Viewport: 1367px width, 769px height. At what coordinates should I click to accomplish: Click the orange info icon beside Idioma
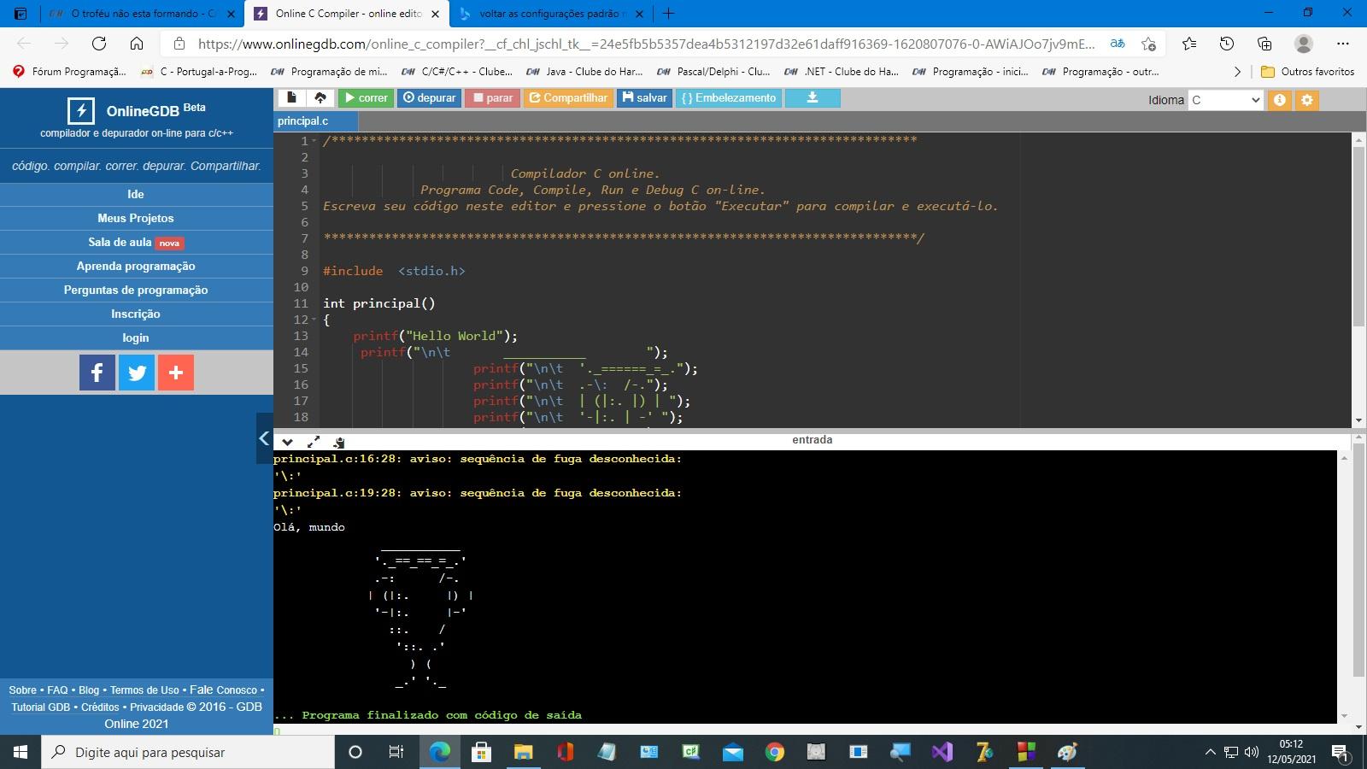point(1280,100)
